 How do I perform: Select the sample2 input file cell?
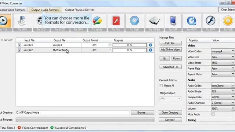tap(37, 50)
